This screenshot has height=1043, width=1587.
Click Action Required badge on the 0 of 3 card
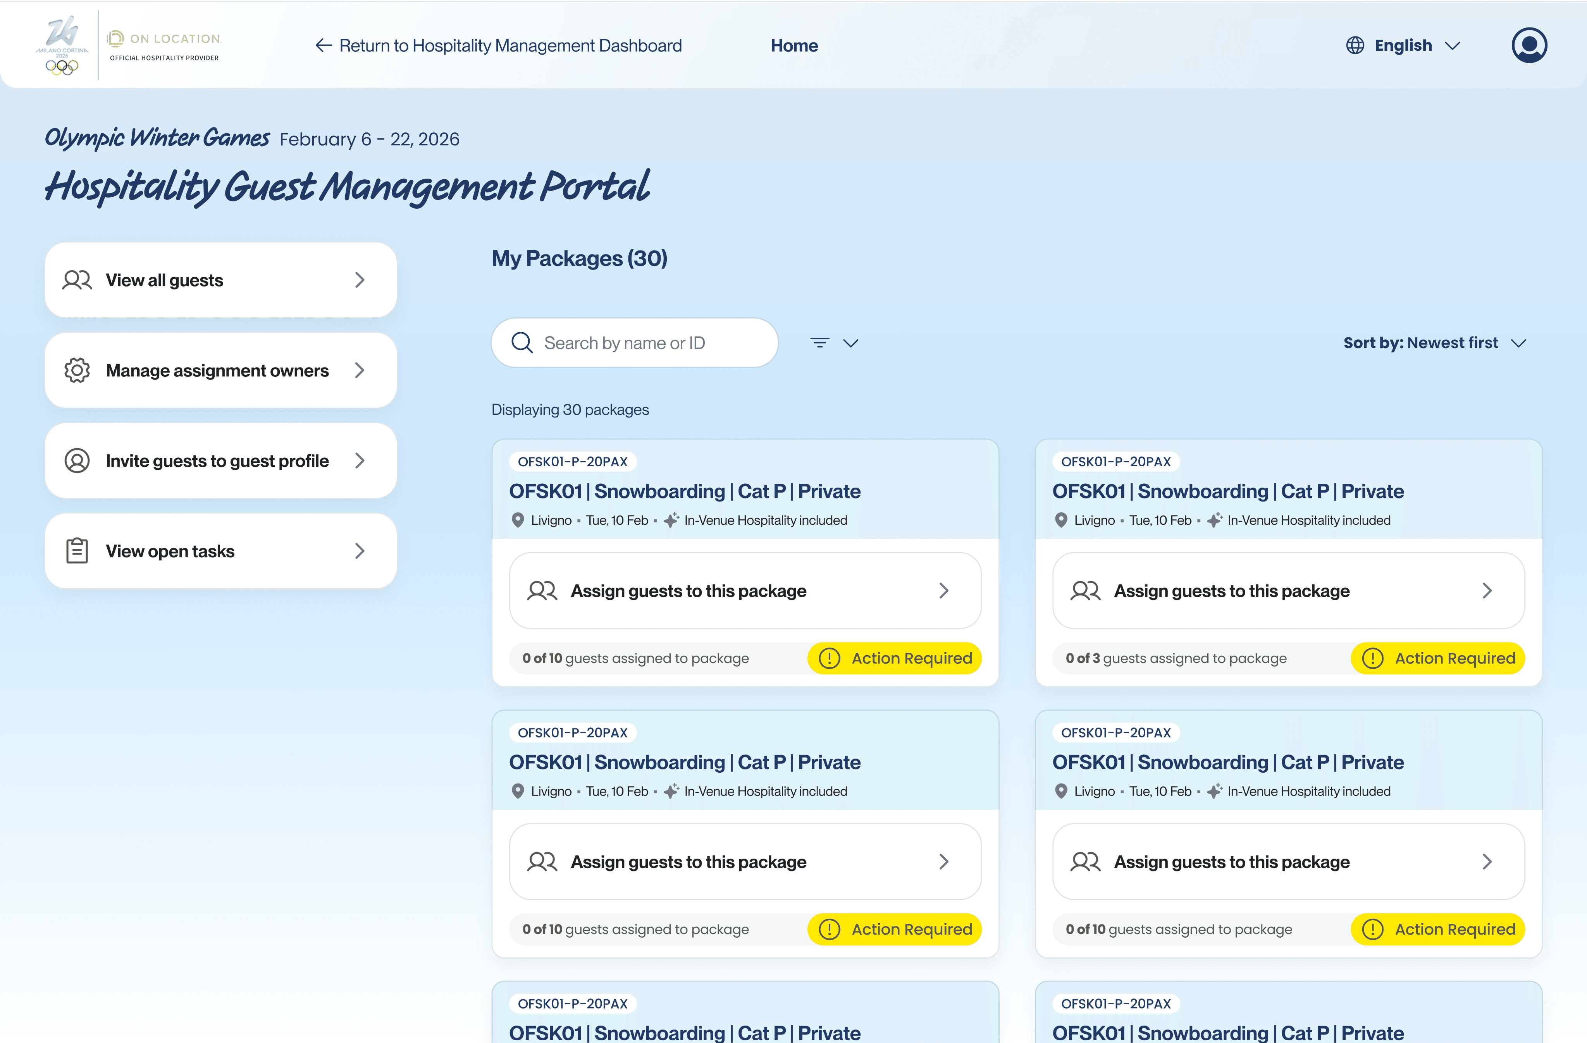pyautogui.click(x=1437, y=658)
